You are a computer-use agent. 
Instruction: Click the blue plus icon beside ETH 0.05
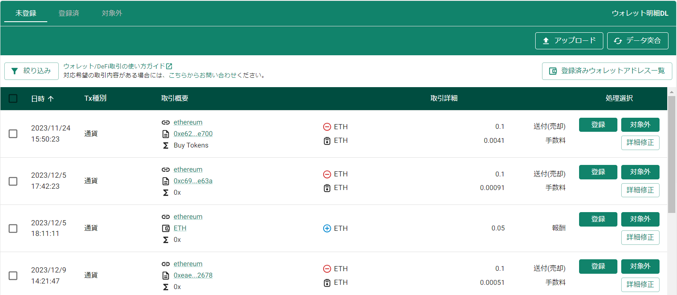coord(327,228)
